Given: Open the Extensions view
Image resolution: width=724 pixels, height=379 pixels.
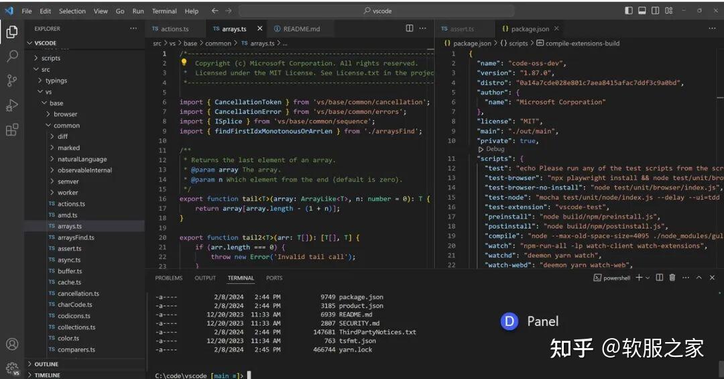Looking at the screenshot, I should (x=12, y=130).
